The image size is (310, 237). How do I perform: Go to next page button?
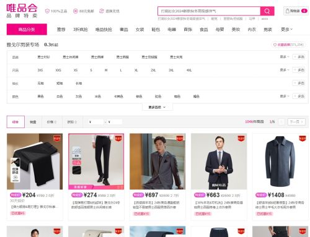click(296, 122)
